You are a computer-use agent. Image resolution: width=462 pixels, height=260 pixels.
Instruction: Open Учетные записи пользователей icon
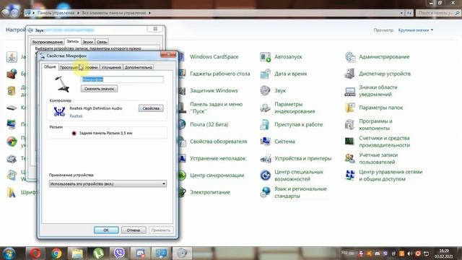click(350, 159)
